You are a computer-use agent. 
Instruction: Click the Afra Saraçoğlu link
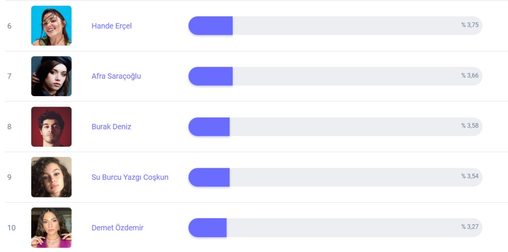(116, 76)
